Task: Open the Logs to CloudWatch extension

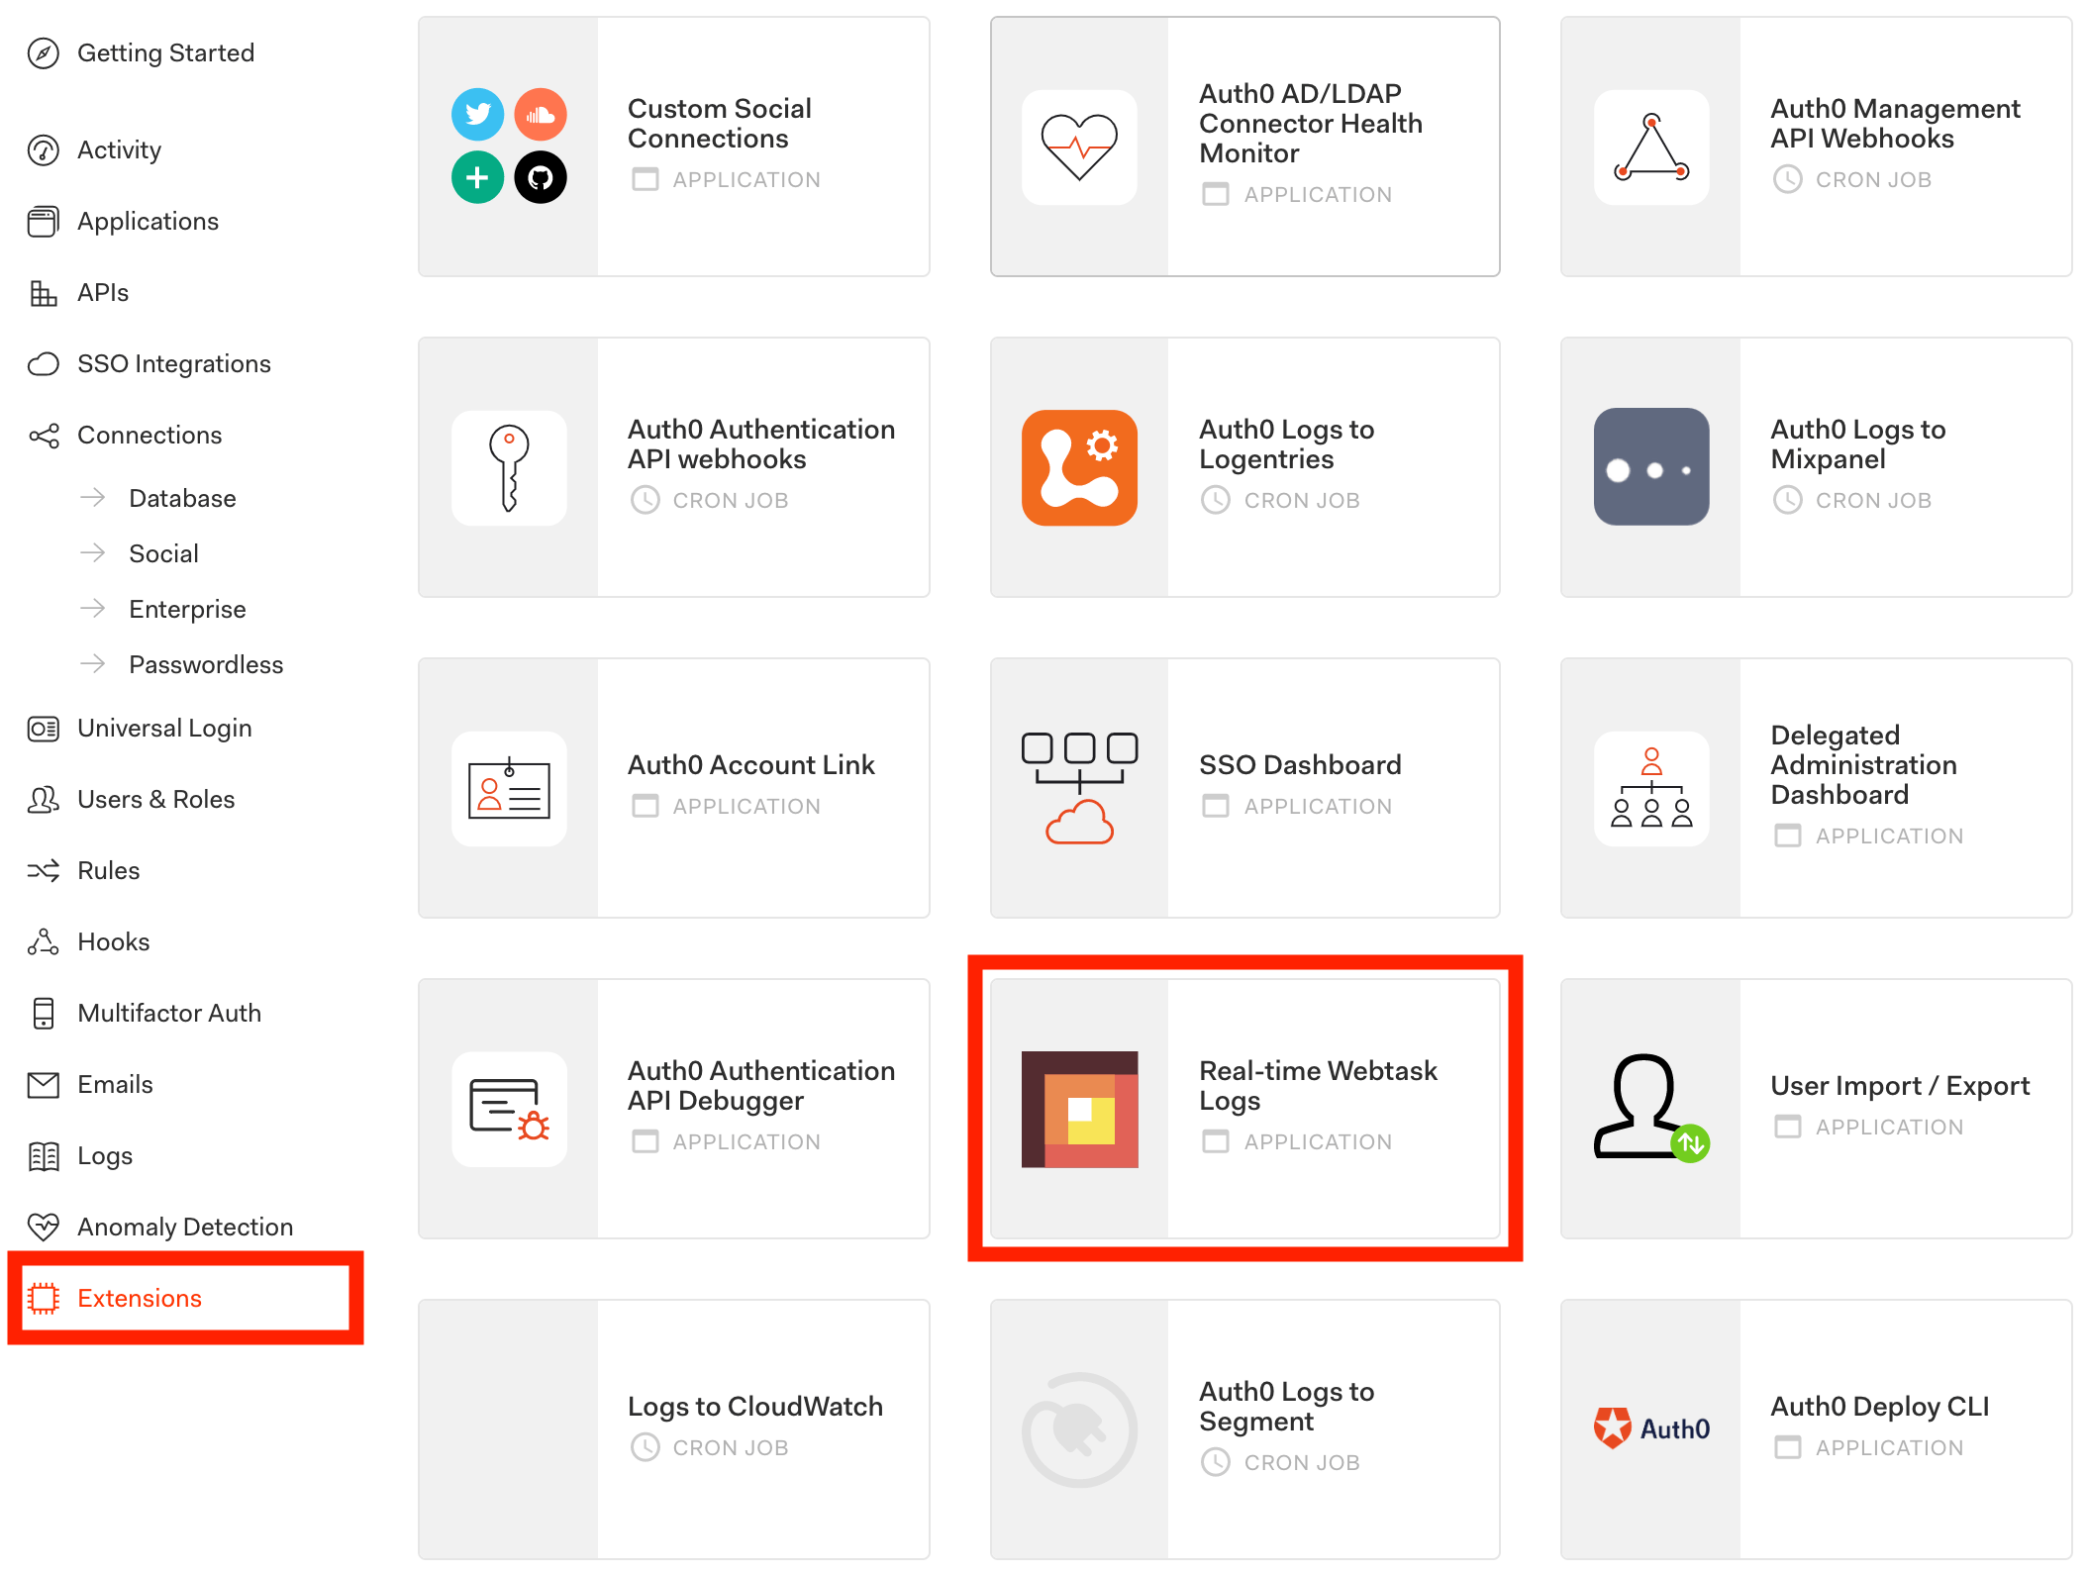Action: [x=673, y=1428]
